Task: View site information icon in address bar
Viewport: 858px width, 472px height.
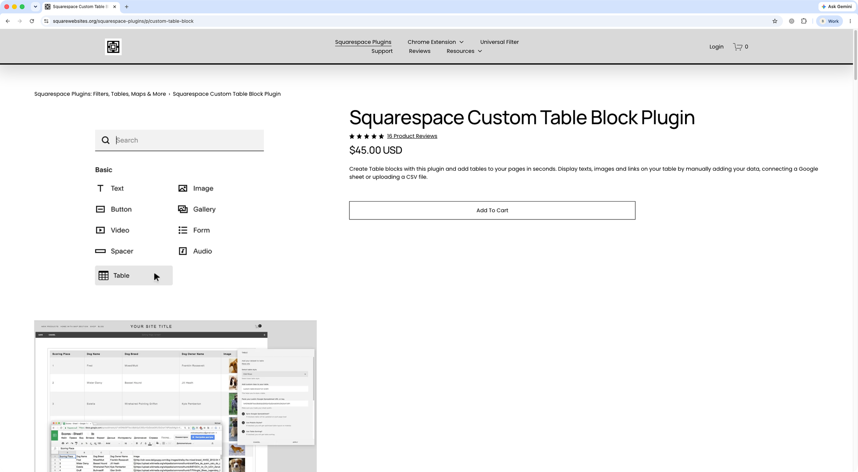Action: coord(46,21)
